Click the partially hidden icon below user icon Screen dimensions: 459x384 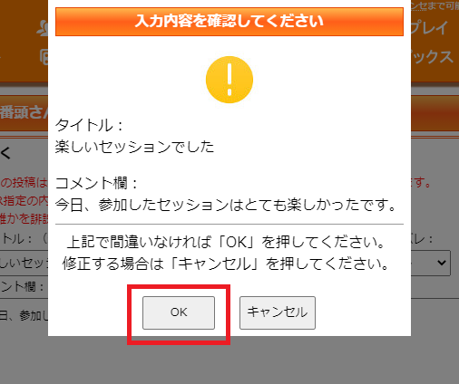tap(44, 57)
